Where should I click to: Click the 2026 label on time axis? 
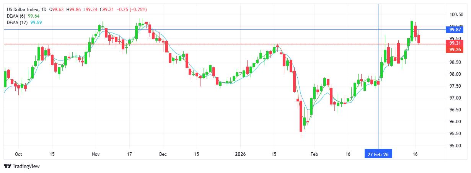pyautogui.click(x=240, y=154)
